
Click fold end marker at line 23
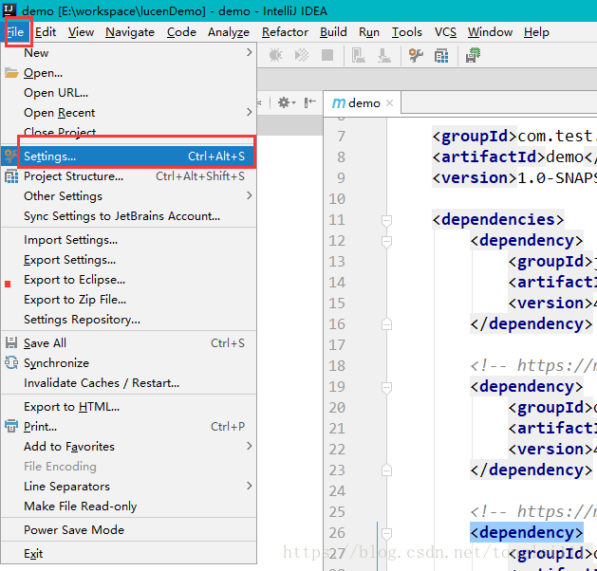coord(386,470)
